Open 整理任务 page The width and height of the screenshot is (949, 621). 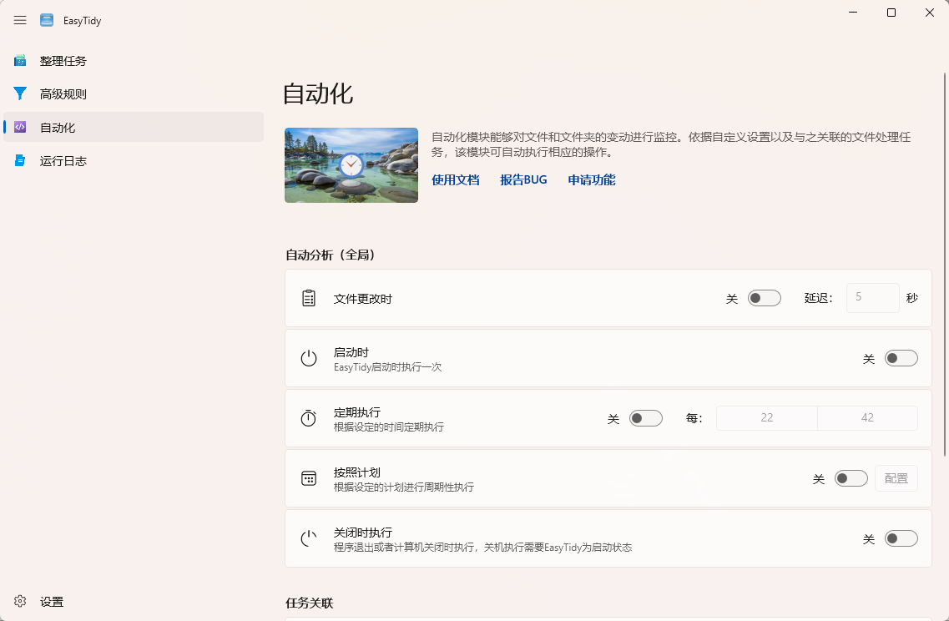coord(134,61)
